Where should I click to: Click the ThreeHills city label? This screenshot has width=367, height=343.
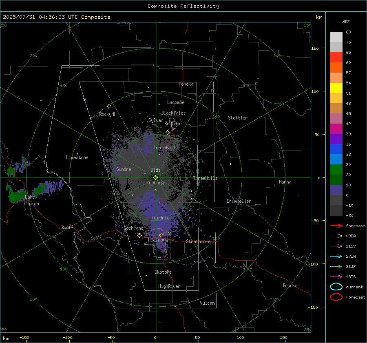pyautogui.click(x=205, y=178)
